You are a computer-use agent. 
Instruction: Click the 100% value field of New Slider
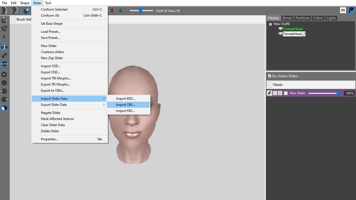click(x=349, y=93)
